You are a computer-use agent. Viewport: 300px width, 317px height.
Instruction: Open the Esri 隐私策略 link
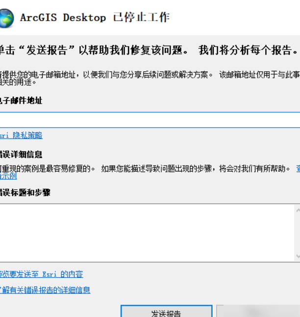[21, 136]
